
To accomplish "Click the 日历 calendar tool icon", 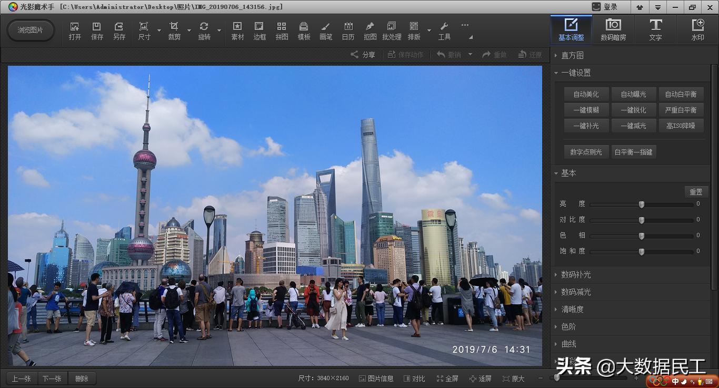I will [348, 30].
